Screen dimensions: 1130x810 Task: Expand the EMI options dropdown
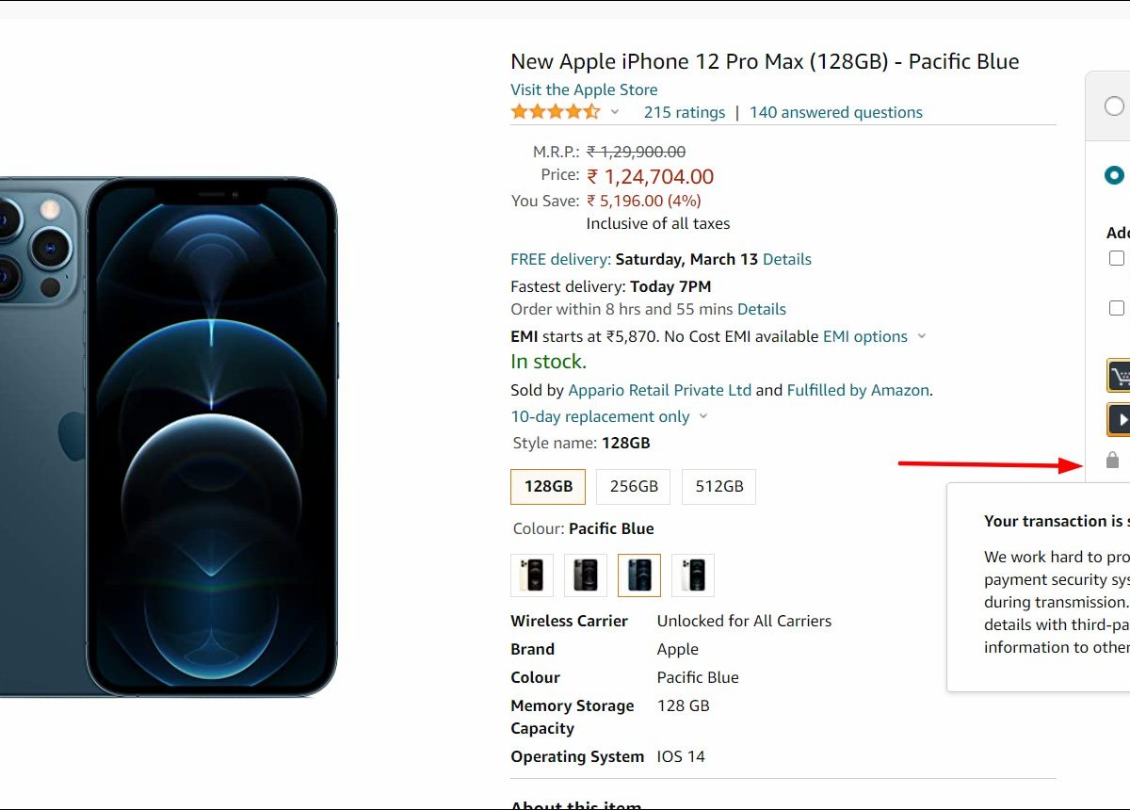[922, 336]
